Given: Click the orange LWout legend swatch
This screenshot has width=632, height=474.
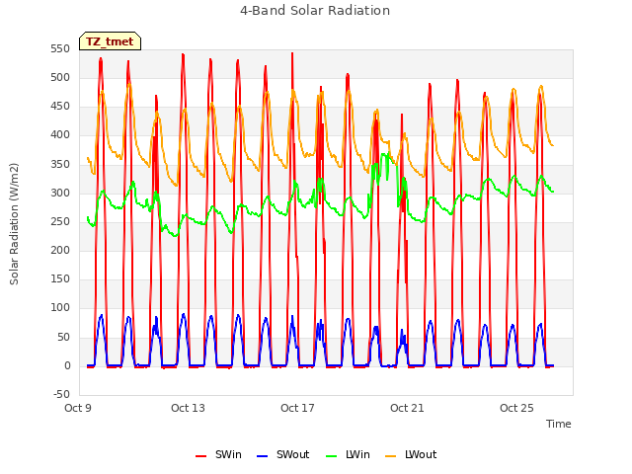Looking at the screenshot, I should tap(391, 456).
